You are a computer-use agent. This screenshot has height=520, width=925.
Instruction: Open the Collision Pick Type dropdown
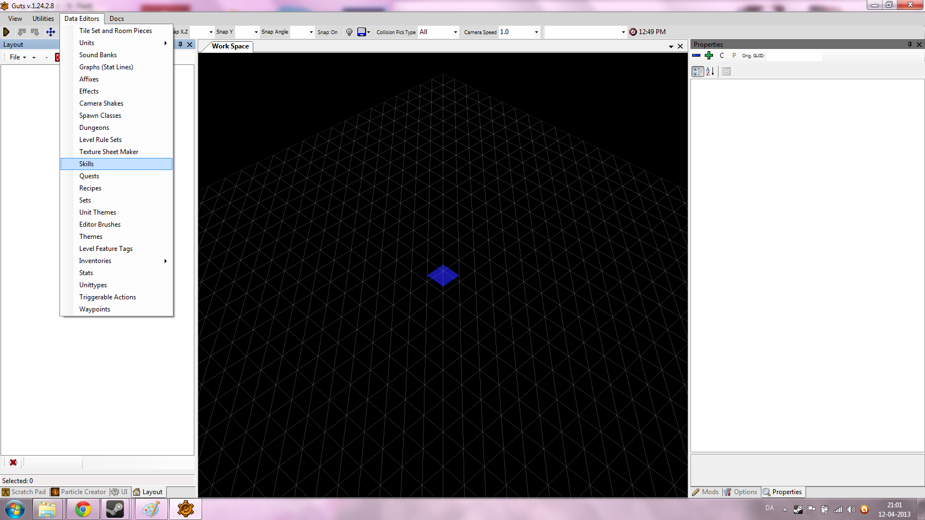click(x=455, y=32)
